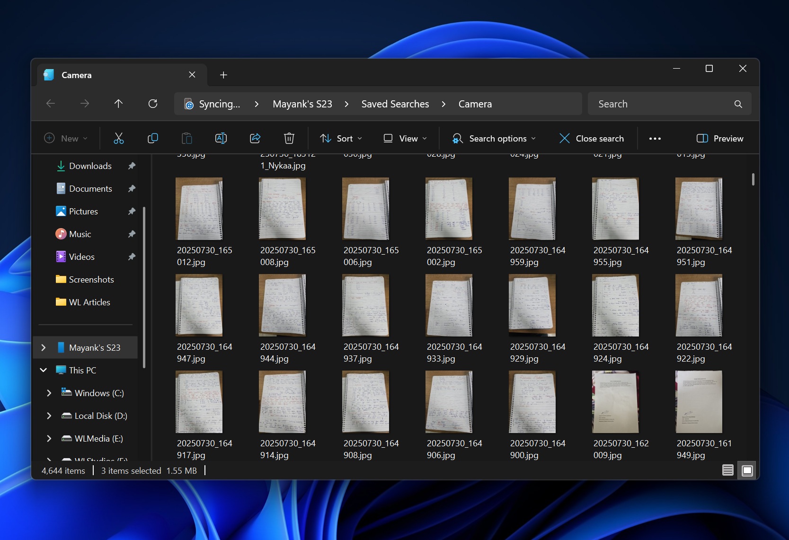Rename the selected file
The height and width of the screenshot is (540, 789).
(x=221, y=138)
